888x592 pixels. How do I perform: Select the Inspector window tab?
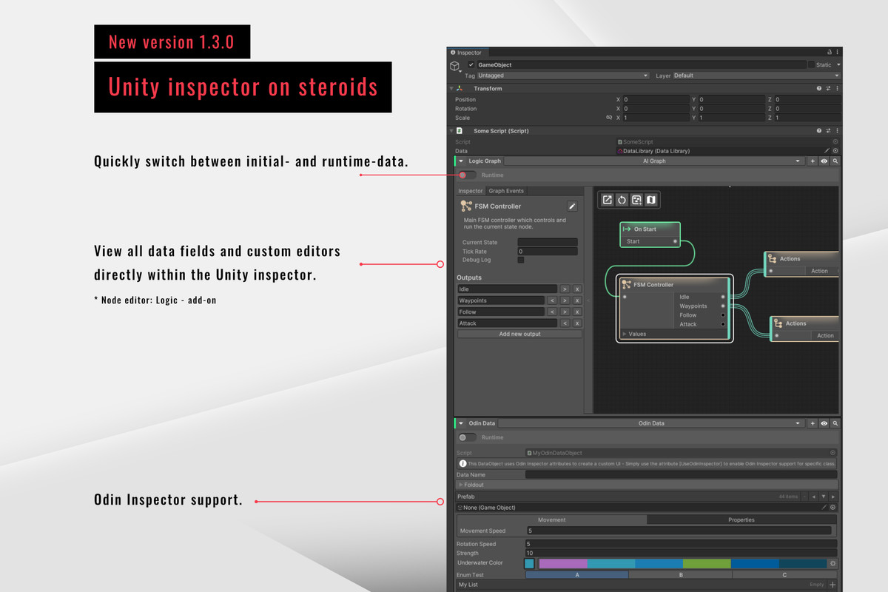(466, 53)
